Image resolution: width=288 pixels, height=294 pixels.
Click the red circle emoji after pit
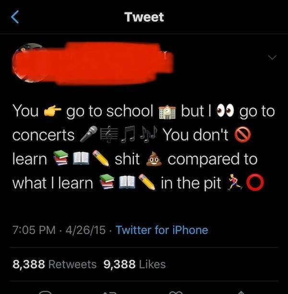tap(255, 182)
